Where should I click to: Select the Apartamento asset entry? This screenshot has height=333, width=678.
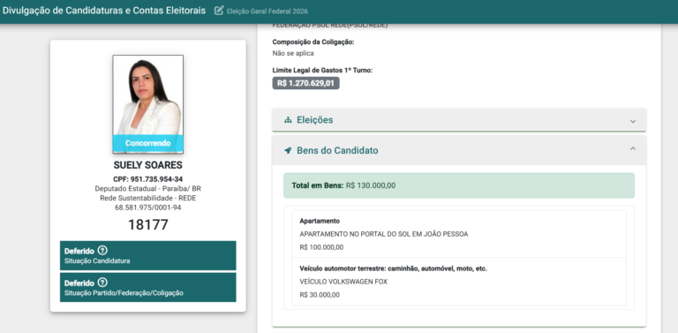point(459,234)
